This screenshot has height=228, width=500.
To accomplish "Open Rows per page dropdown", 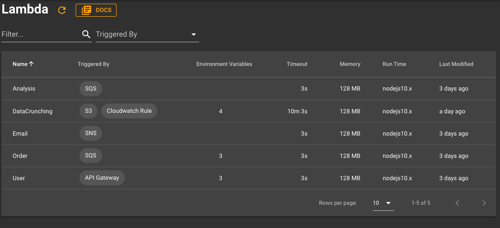I will [383, 203].
